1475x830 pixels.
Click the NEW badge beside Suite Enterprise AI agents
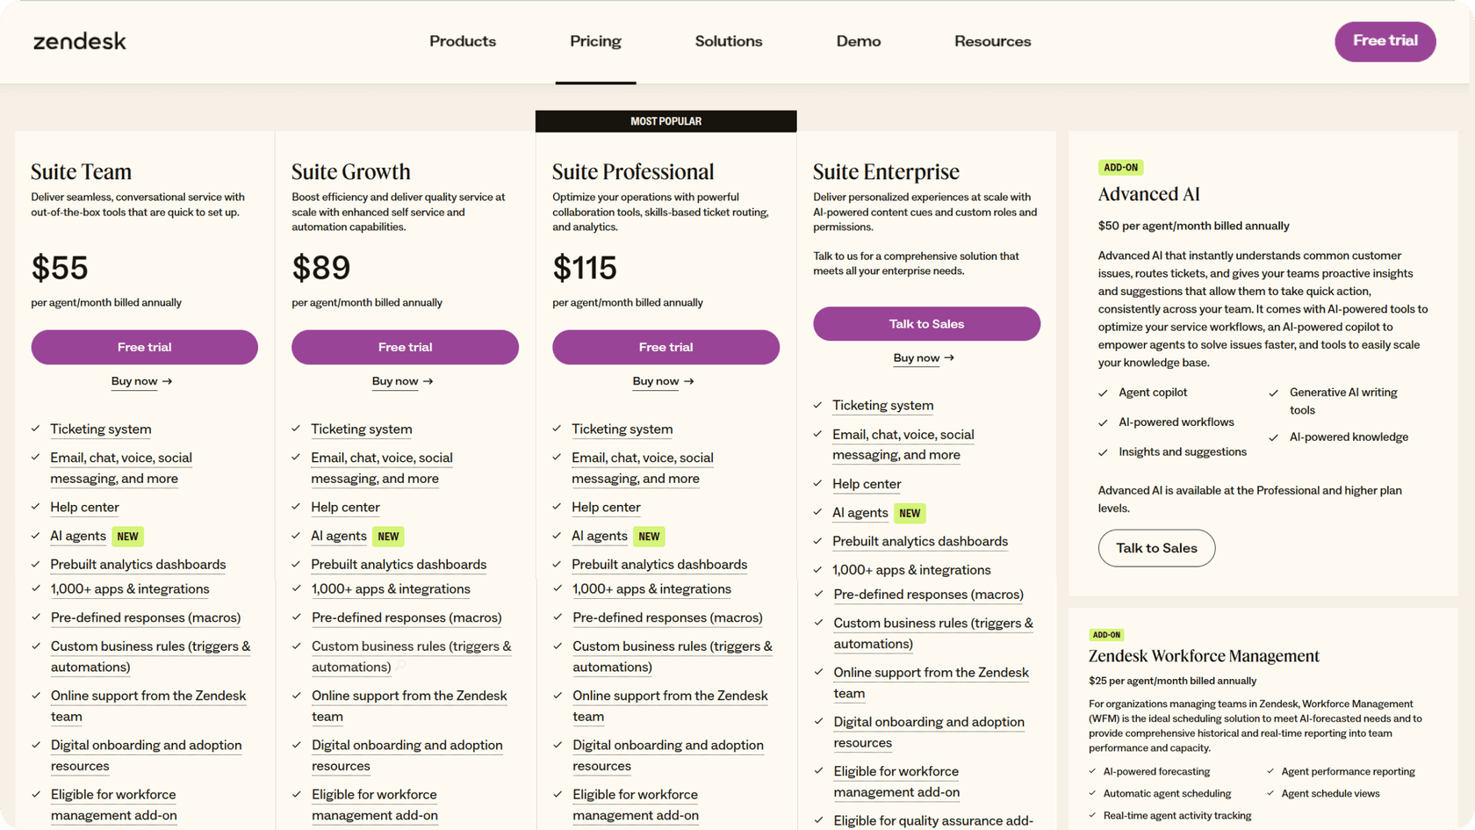(910, 513)
